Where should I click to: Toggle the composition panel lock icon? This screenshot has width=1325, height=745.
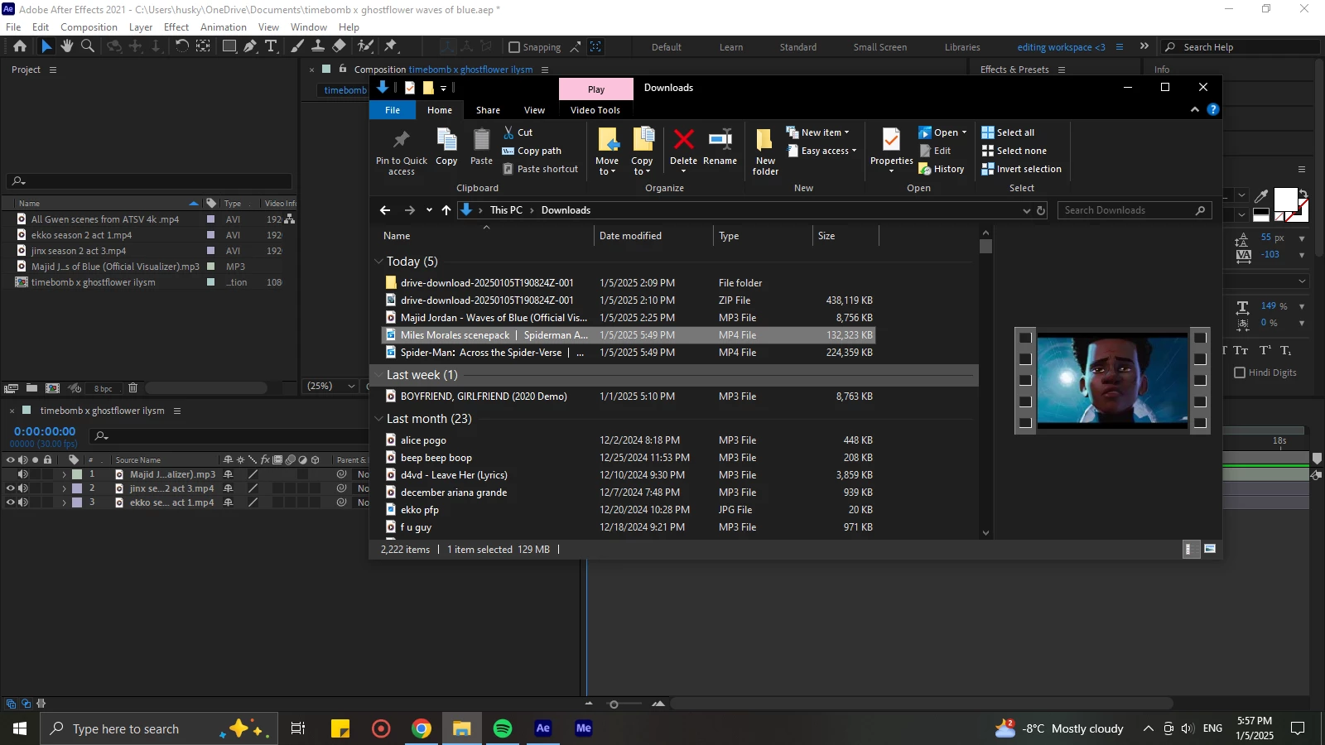click(x=342, y=69)
